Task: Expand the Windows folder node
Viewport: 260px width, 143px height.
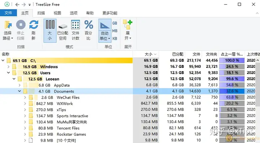Action: pos(8,67)
